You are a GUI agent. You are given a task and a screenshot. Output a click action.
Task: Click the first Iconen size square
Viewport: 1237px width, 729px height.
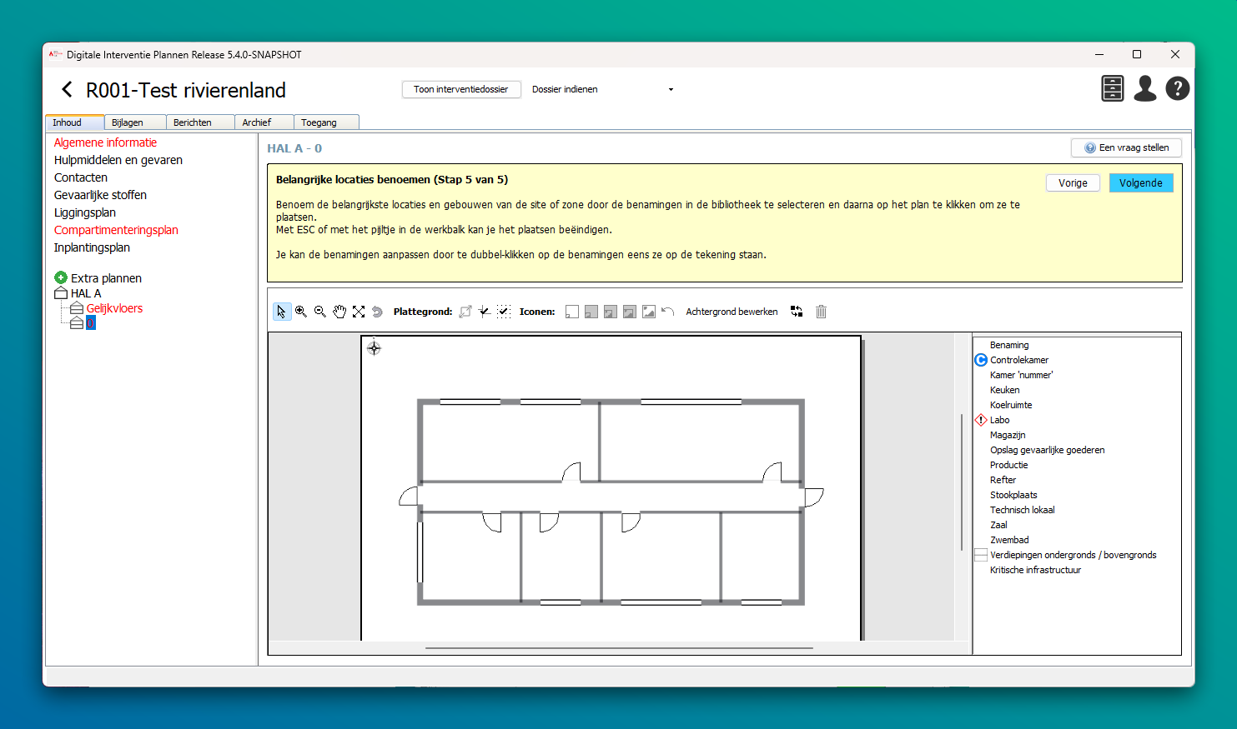572,312
